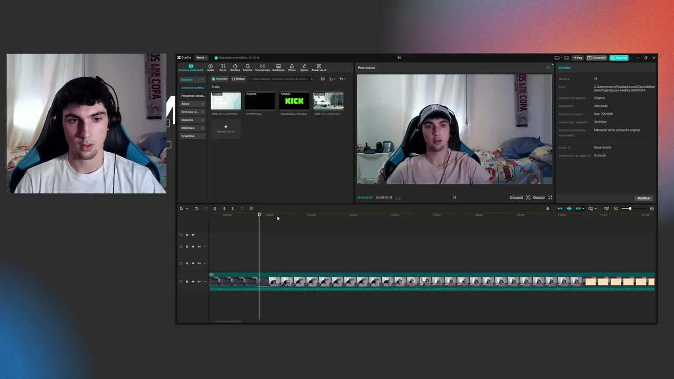Toggle main track magnet
The width and height of the screenshot is (674, 379).
560,208
